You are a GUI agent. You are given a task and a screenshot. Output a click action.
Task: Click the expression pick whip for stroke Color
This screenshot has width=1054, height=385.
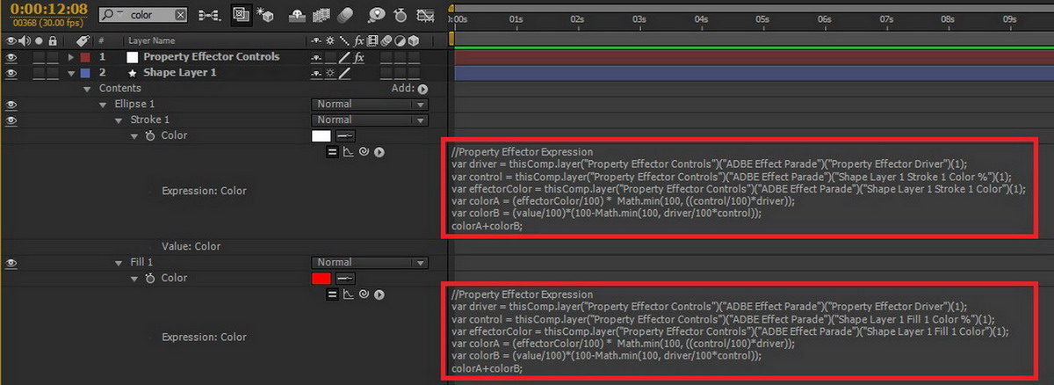[x=365, y=152]
